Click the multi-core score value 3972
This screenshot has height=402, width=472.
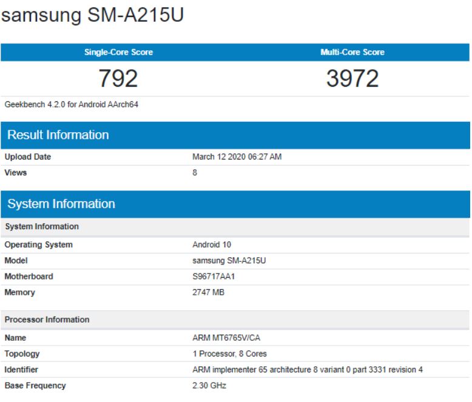pyautogui.click(x=352, y=78)
